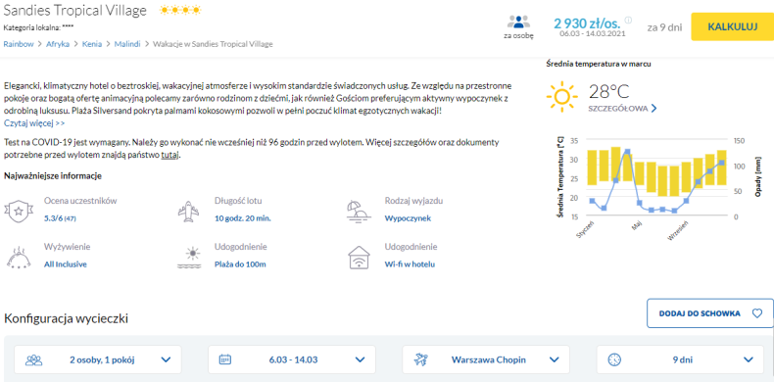Click the clock icon in duration selector
Image resolution: width=774 pixels, height=382 pixels.
coord(614,359)
